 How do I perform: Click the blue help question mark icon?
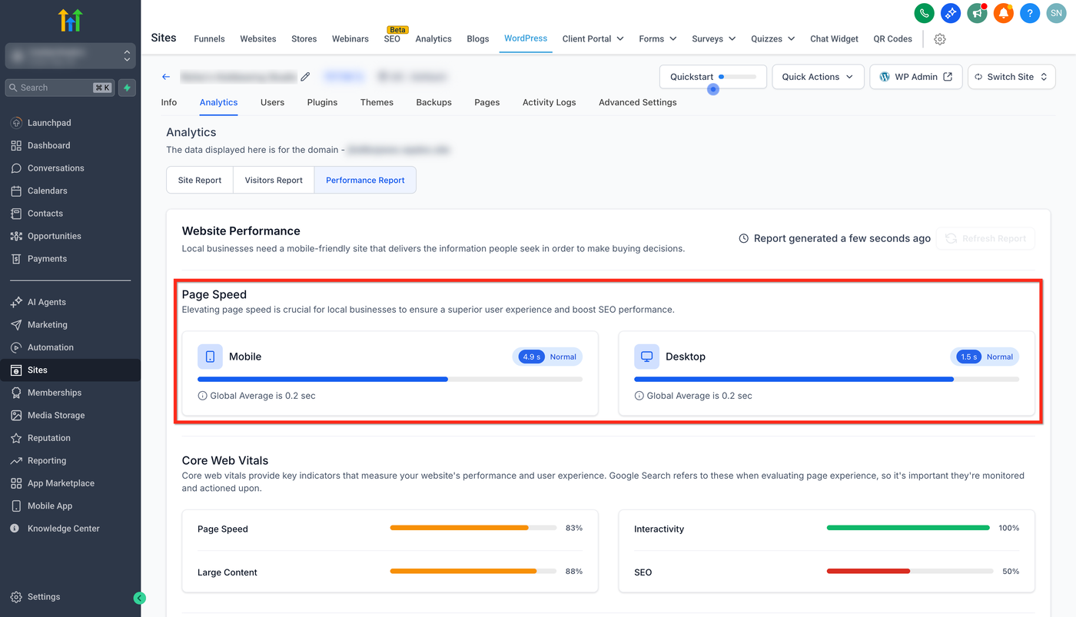point(1030,13)
